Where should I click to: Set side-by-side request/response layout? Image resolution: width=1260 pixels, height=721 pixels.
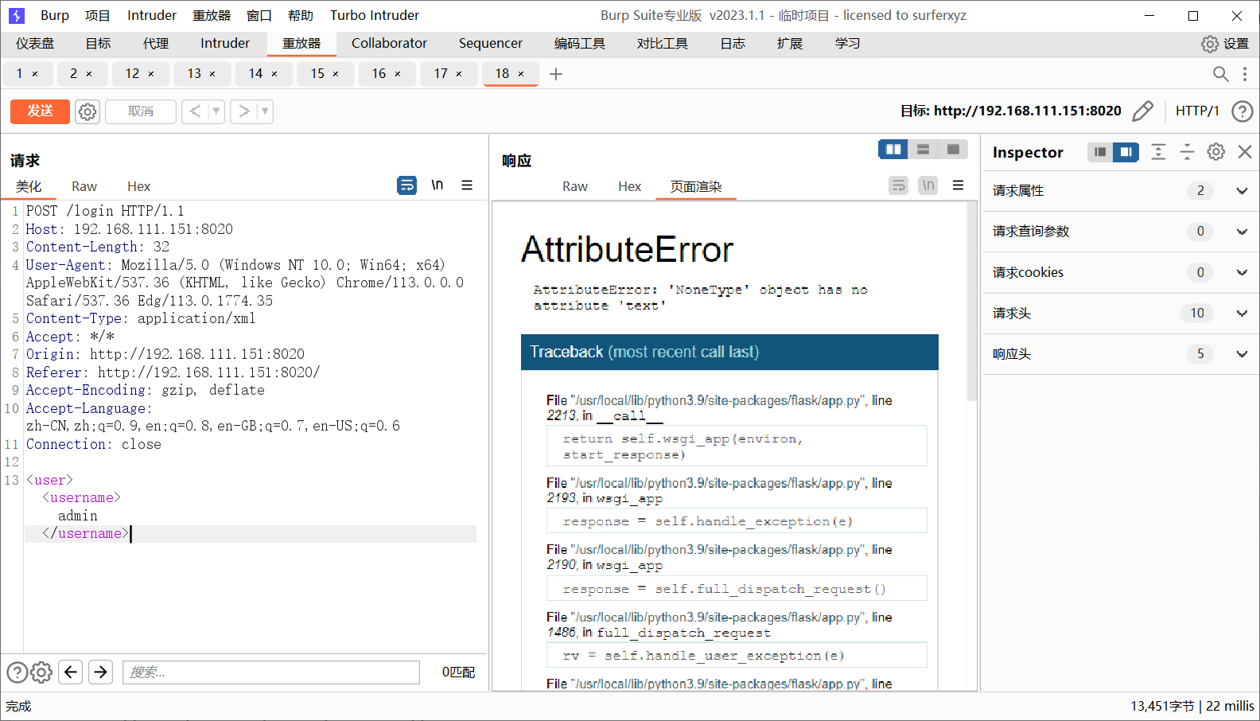click(893, 150)
